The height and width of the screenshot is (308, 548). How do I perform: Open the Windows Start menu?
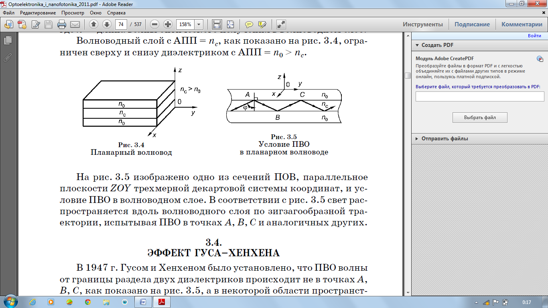[10, 302]
